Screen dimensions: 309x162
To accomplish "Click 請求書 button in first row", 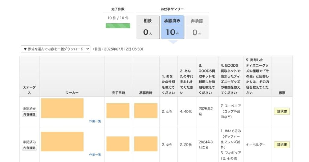I will [x=282, y=111].
